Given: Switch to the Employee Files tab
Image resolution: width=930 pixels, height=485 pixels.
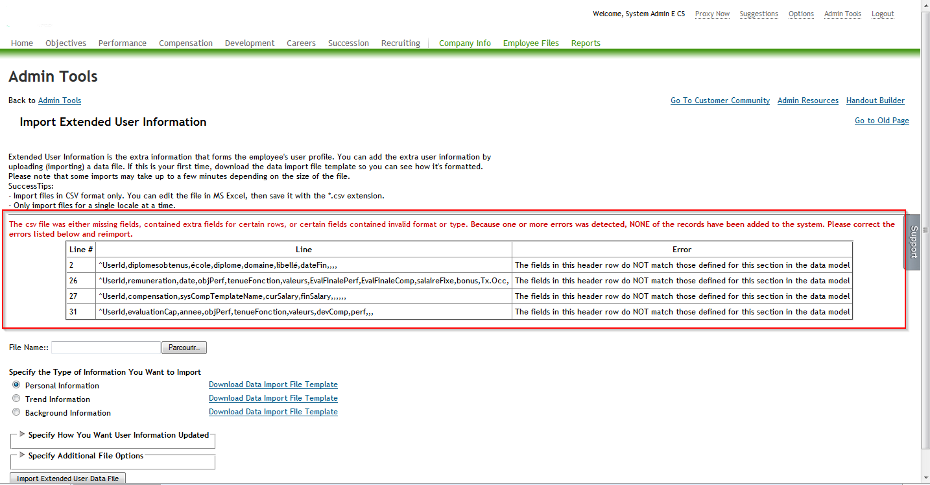Looking at the screenshot, I should pos(531,43).
